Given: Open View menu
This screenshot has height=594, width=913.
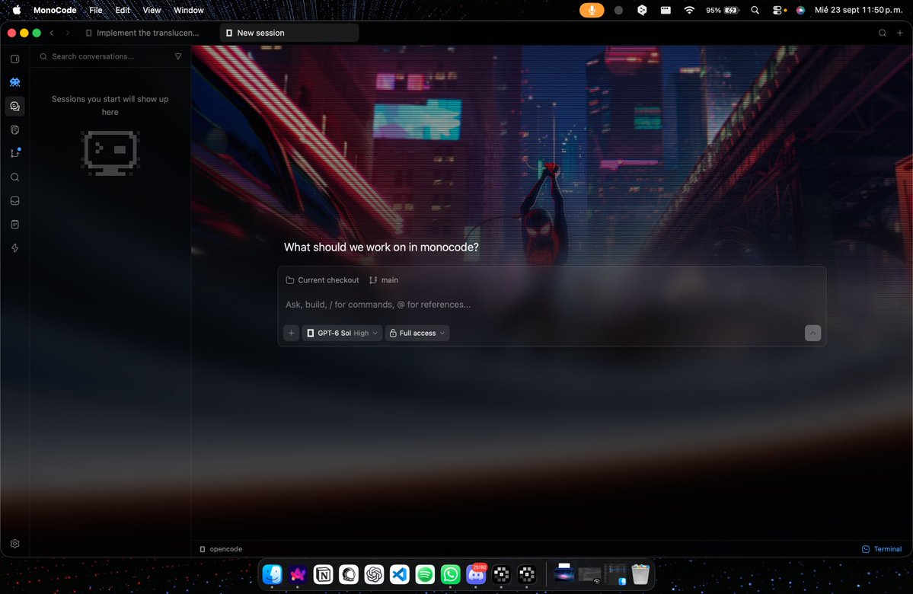Looking at the screenshot, I should click(x=152, y=10).
